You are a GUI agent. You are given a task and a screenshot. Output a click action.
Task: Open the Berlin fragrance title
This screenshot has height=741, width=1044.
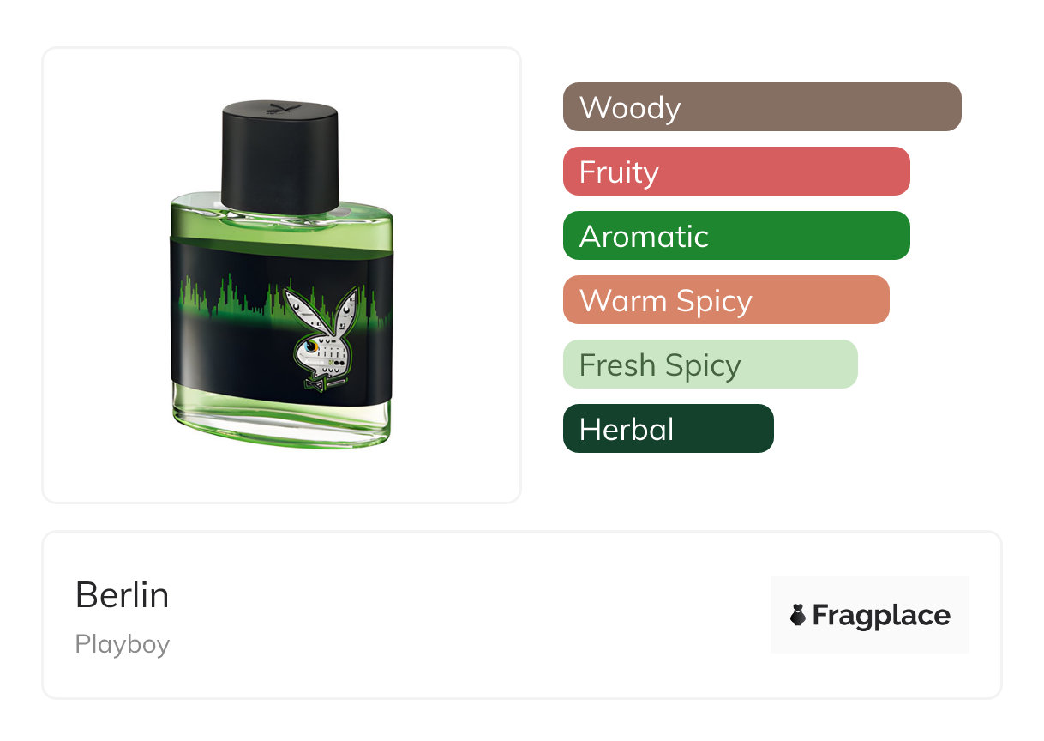123,594
